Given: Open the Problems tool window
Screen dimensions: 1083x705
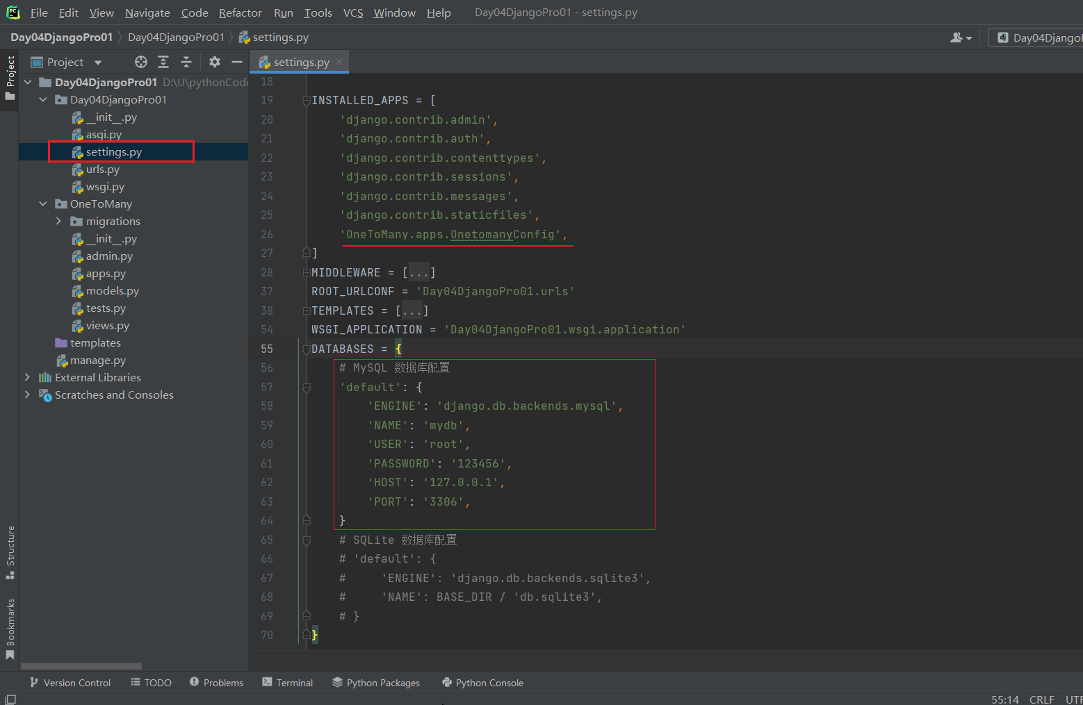Looking at the screenshot, I should coord(216,683).
